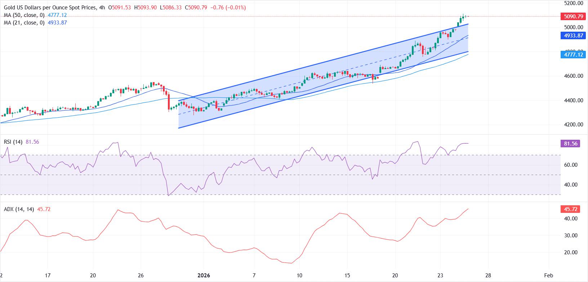Click the 28 date label on time axis

pos(487,276)
